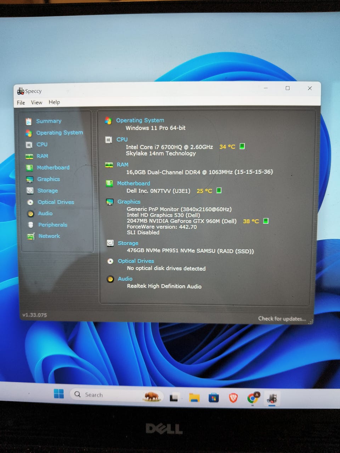The width and height of the screenshot is (340, 453).
Task: Click the Motherboard icon in sidebar
Action: pos(30,168)
